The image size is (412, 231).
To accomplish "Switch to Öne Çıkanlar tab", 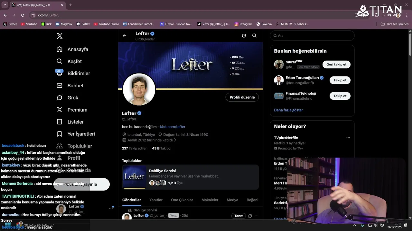I will (182, 200).
